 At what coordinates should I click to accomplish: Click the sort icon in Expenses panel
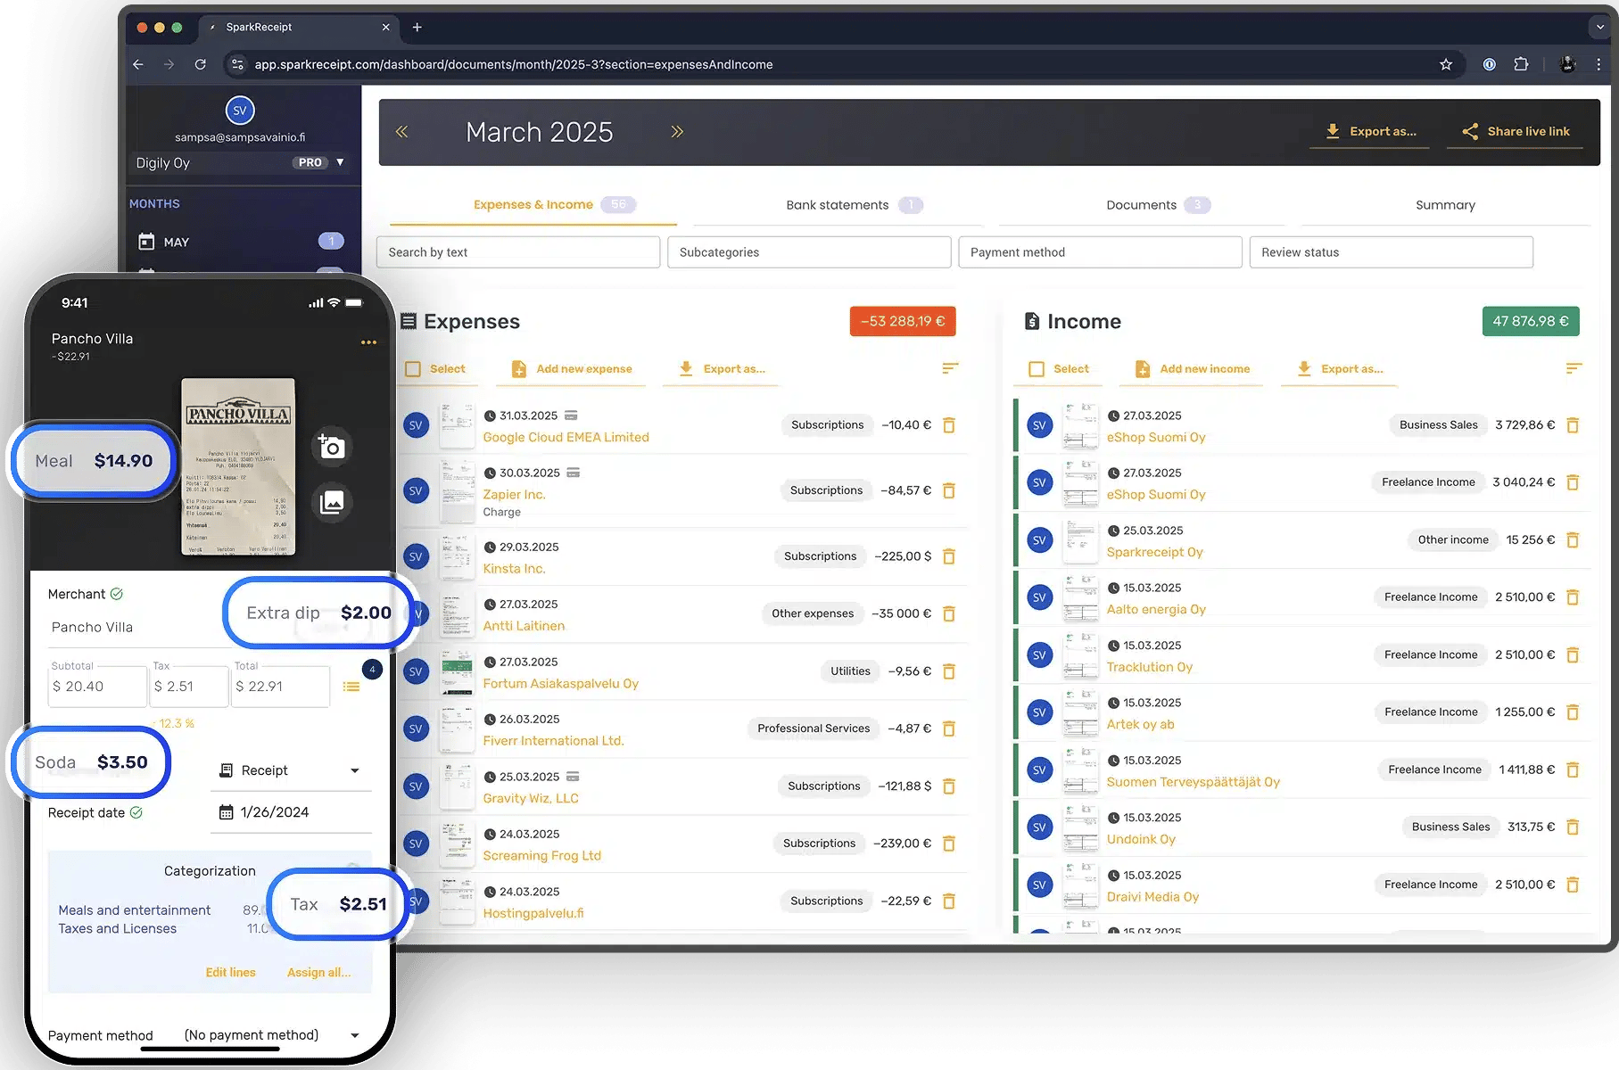(x=950, y=368)
